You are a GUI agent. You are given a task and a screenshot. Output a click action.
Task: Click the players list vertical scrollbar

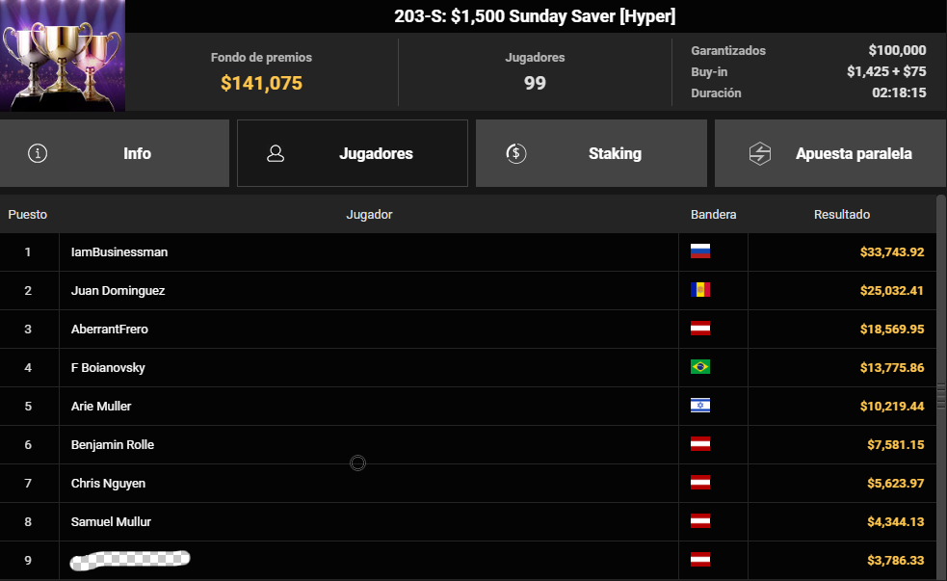coord(941,385)
